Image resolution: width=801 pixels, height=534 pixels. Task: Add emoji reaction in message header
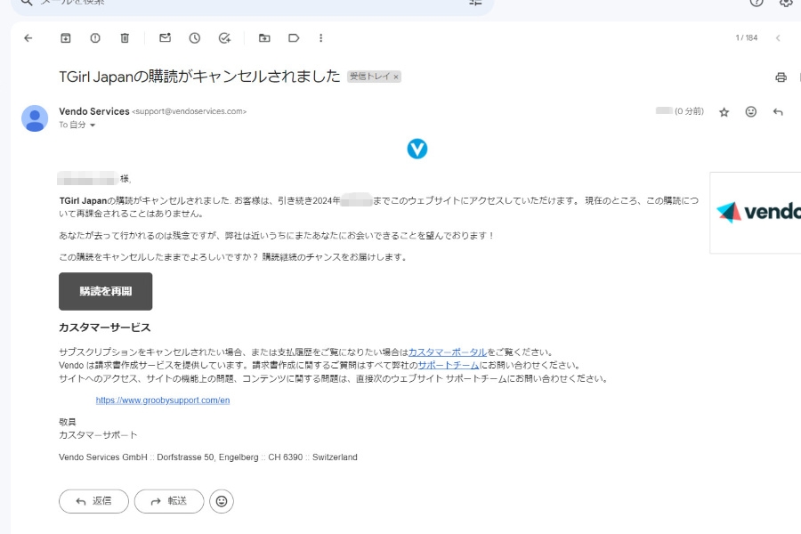pyautogui.click(x=751, y=111)
